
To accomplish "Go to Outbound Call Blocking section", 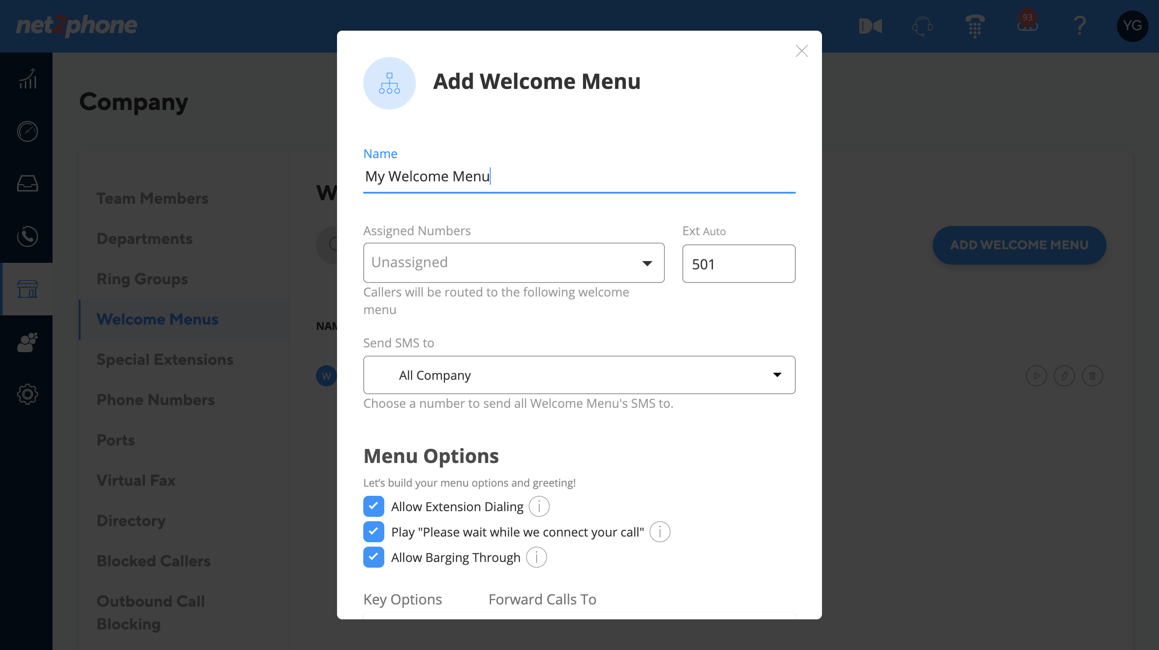I will coord(151,613).
